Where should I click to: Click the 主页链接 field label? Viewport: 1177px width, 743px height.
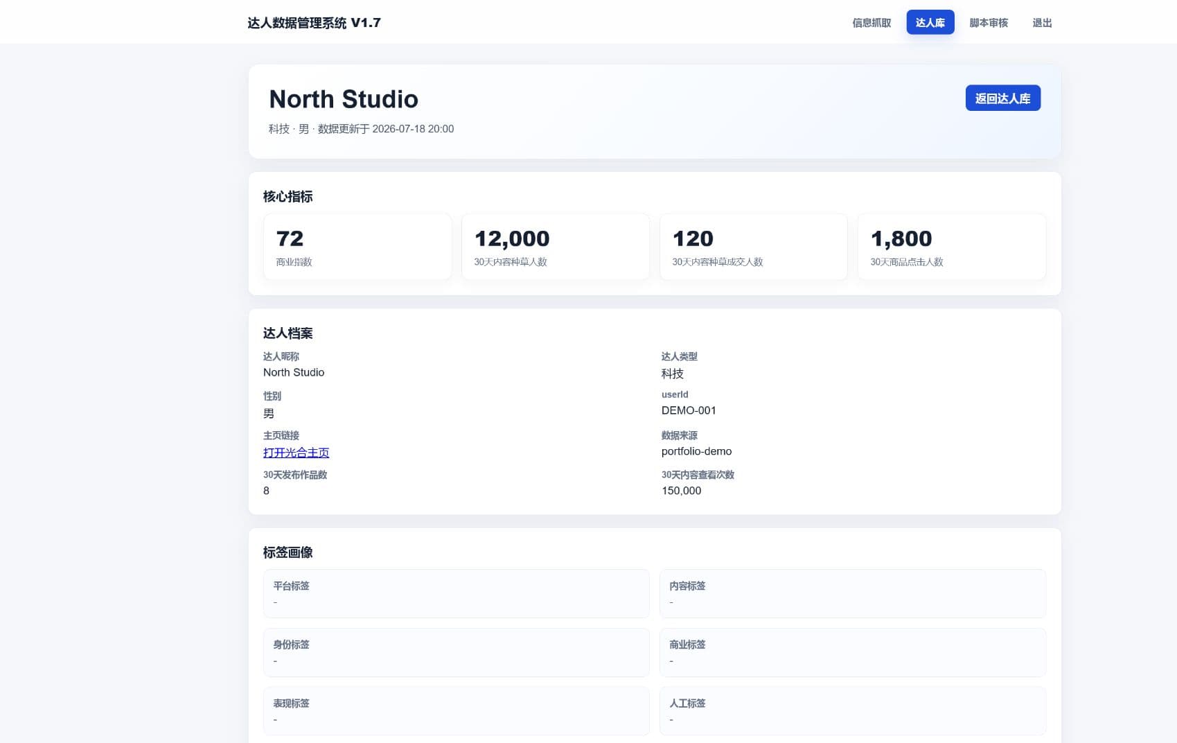point(281,435)
